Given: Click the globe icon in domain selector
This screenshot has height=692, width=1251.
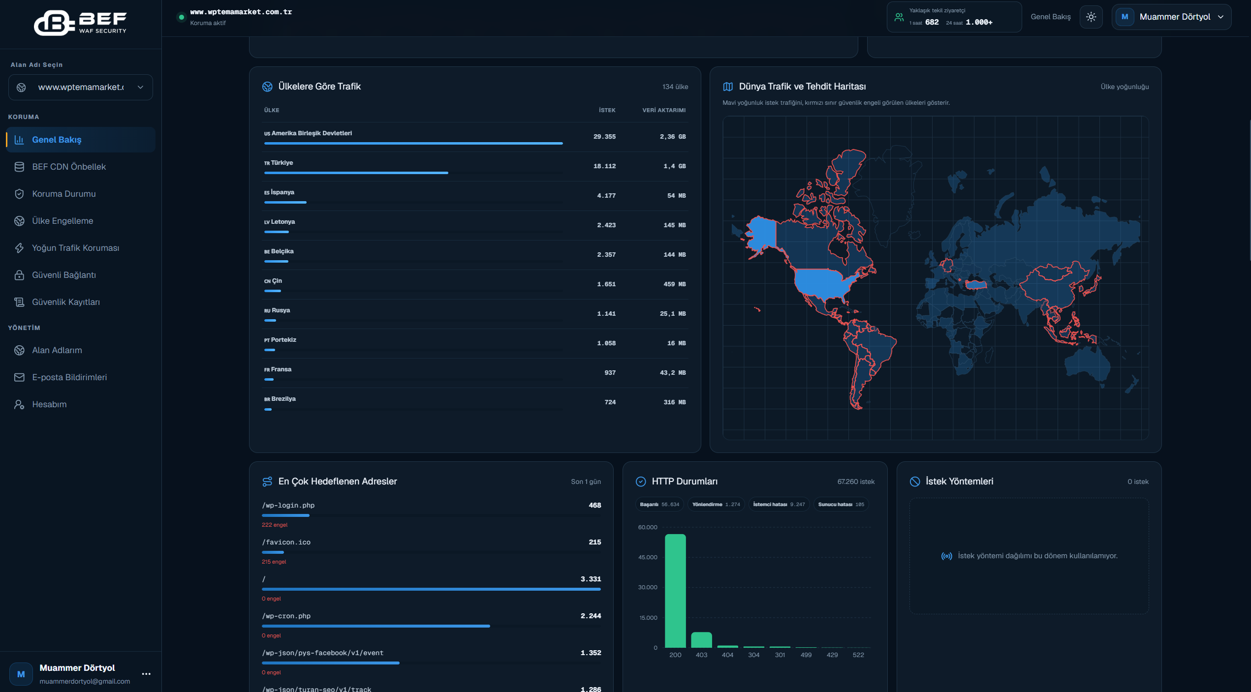Looking at the screenshot, I should [x=21, y=88].
